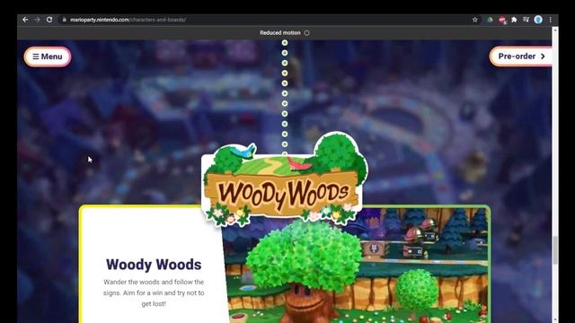The image size is (575, 323).
Task: Click the browser forward arrow
Action: (37, 20)
